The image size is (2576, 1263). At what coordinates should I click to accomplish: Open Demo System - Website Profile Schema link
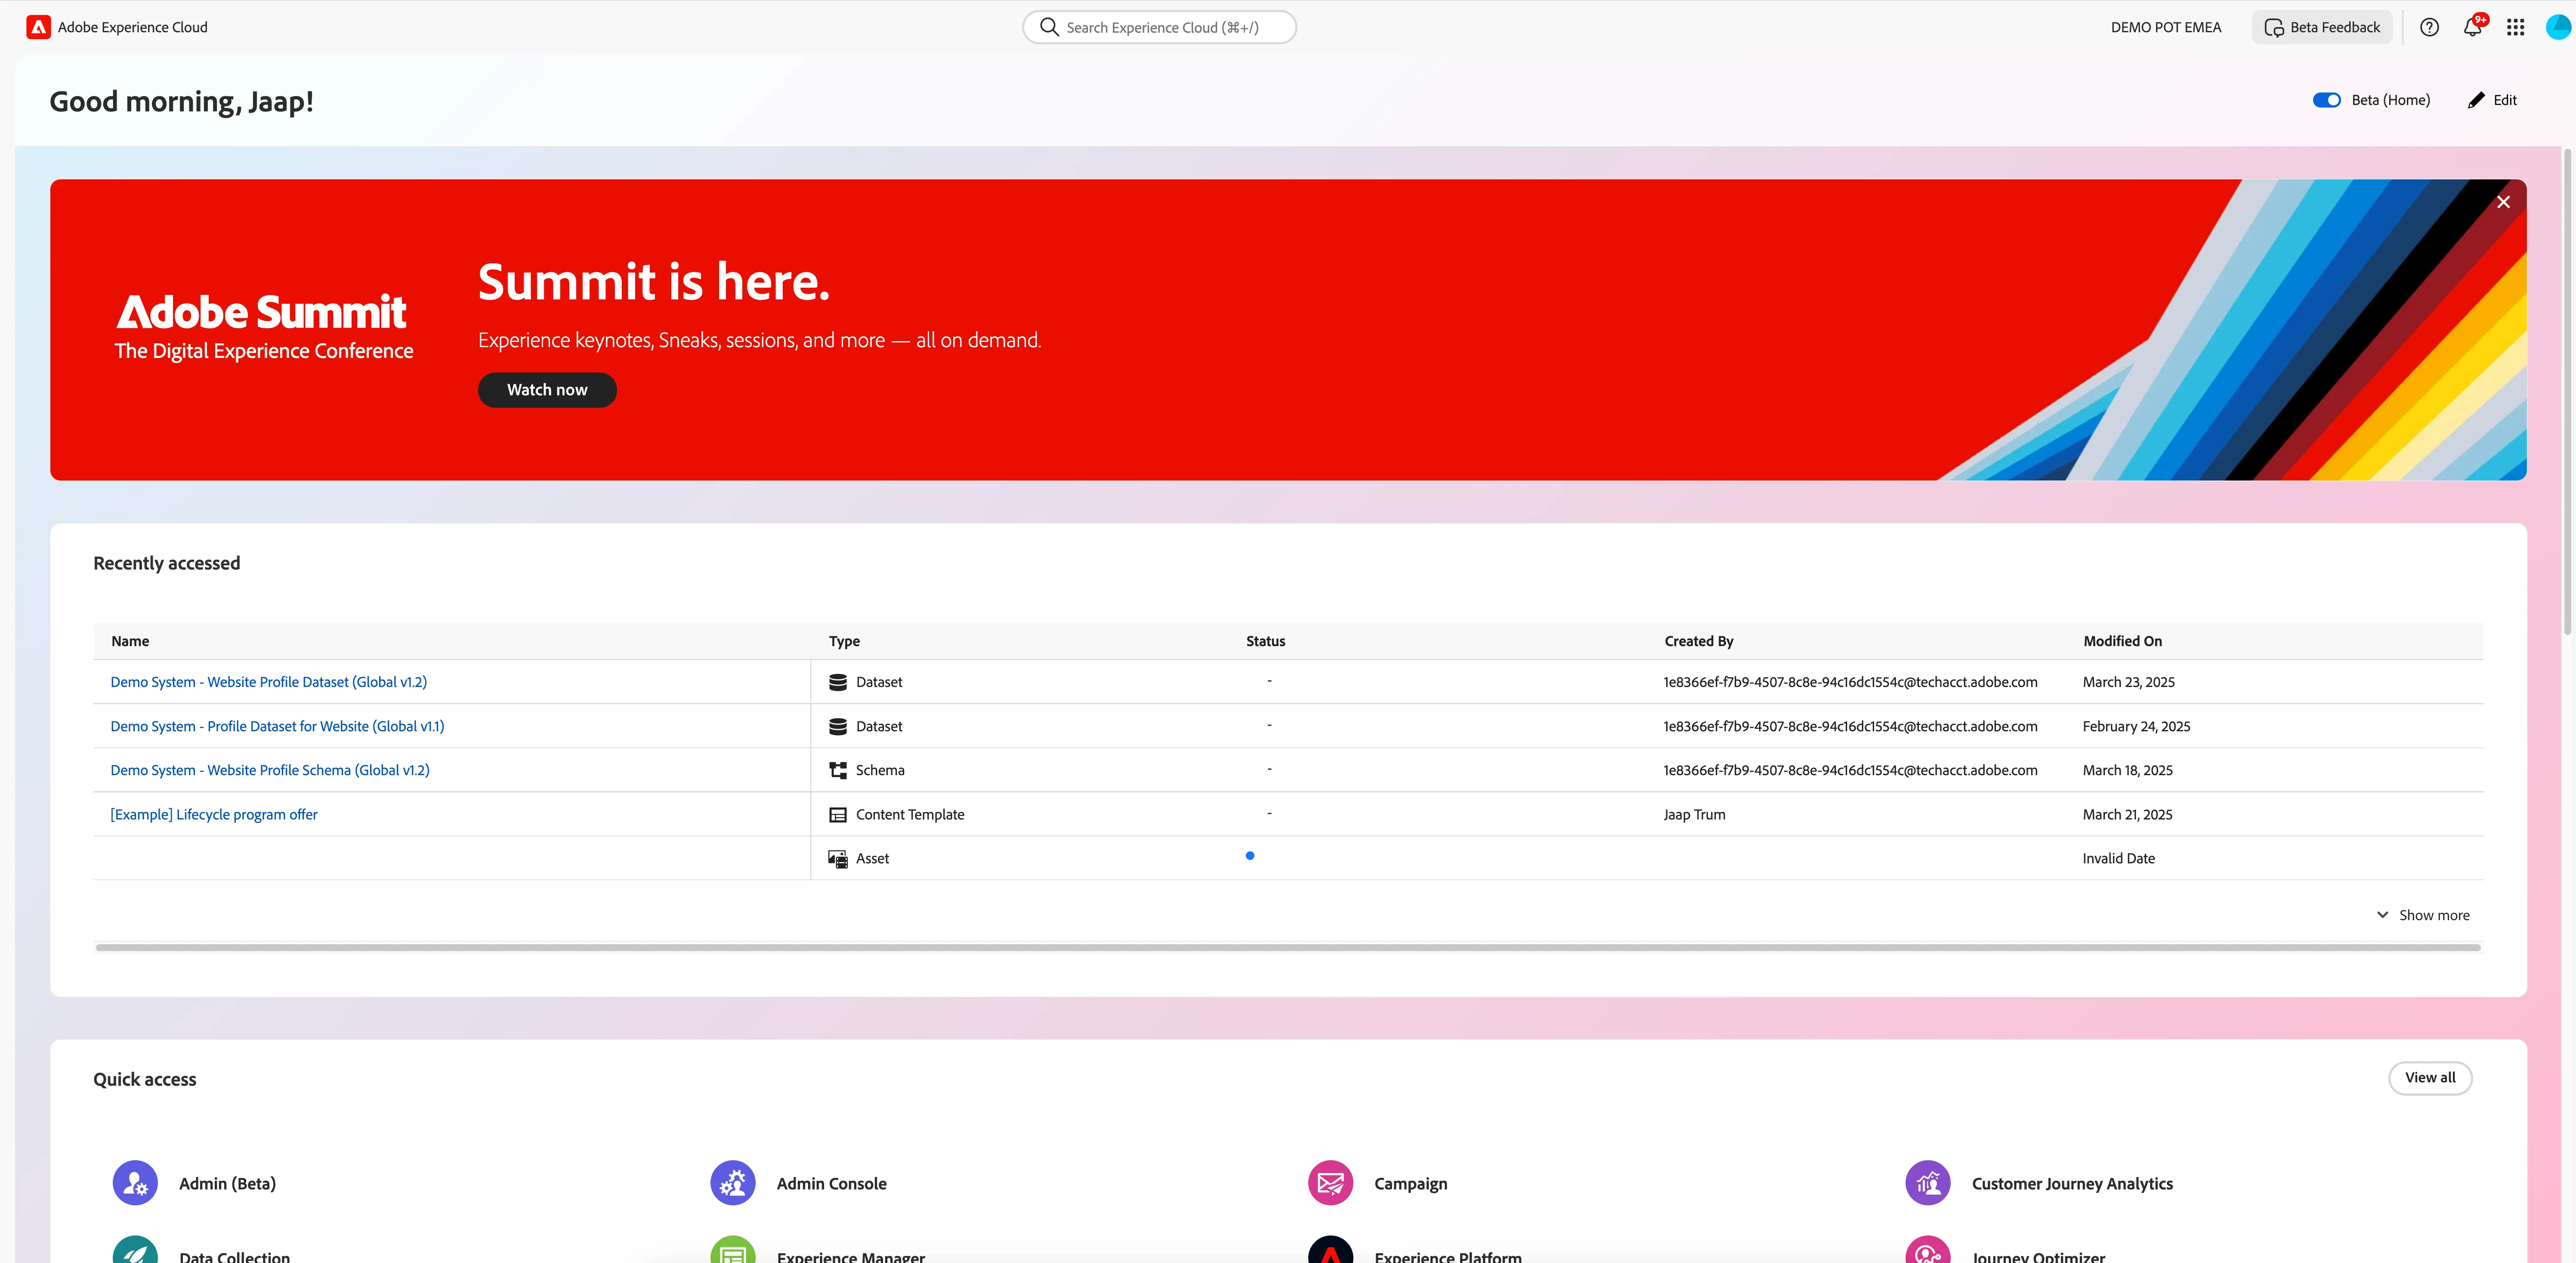click(270, 770)
